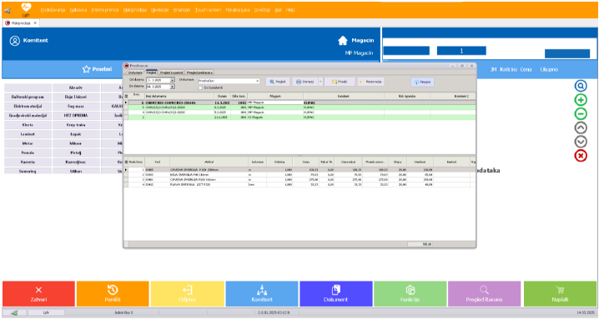Open the Interni prenosi menu
This screenshot has height=319, width=599.
coord(105,10)
